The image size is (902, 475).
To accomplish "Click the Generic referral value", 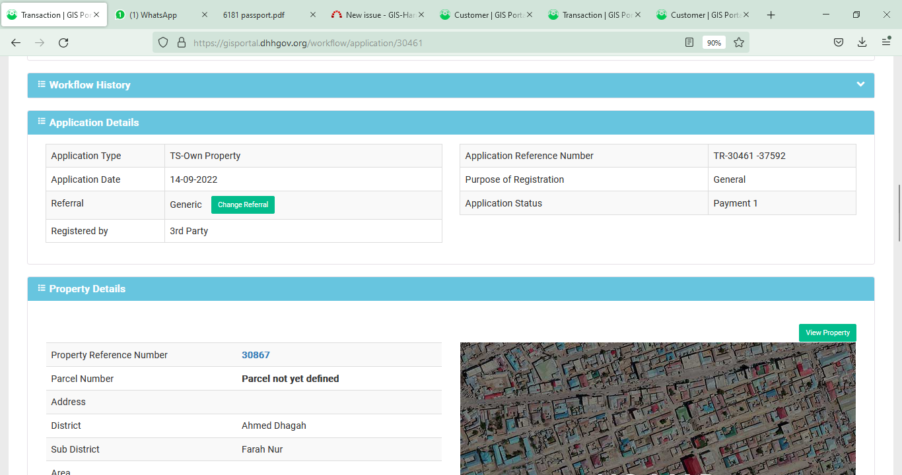I will [x=186, y=205].
